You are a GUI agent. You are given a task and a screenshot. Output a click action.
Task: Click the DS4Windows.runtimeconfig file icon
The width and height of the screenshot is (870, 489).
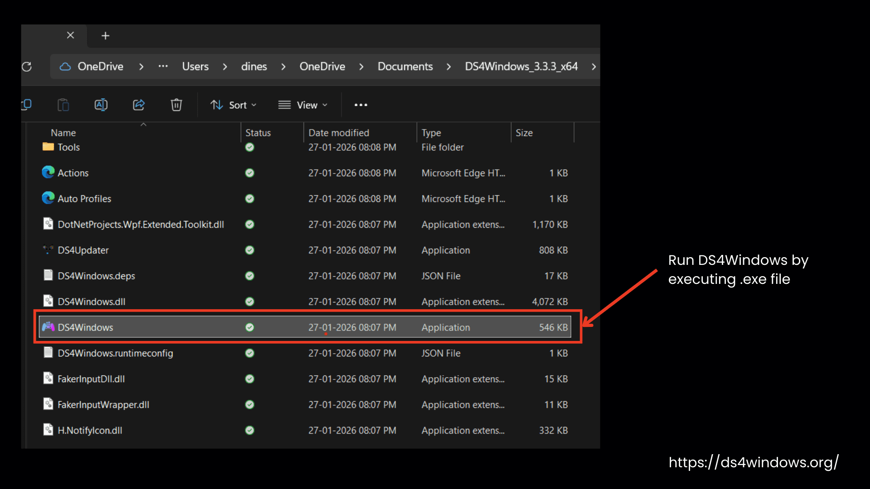[x=48, y=353]
